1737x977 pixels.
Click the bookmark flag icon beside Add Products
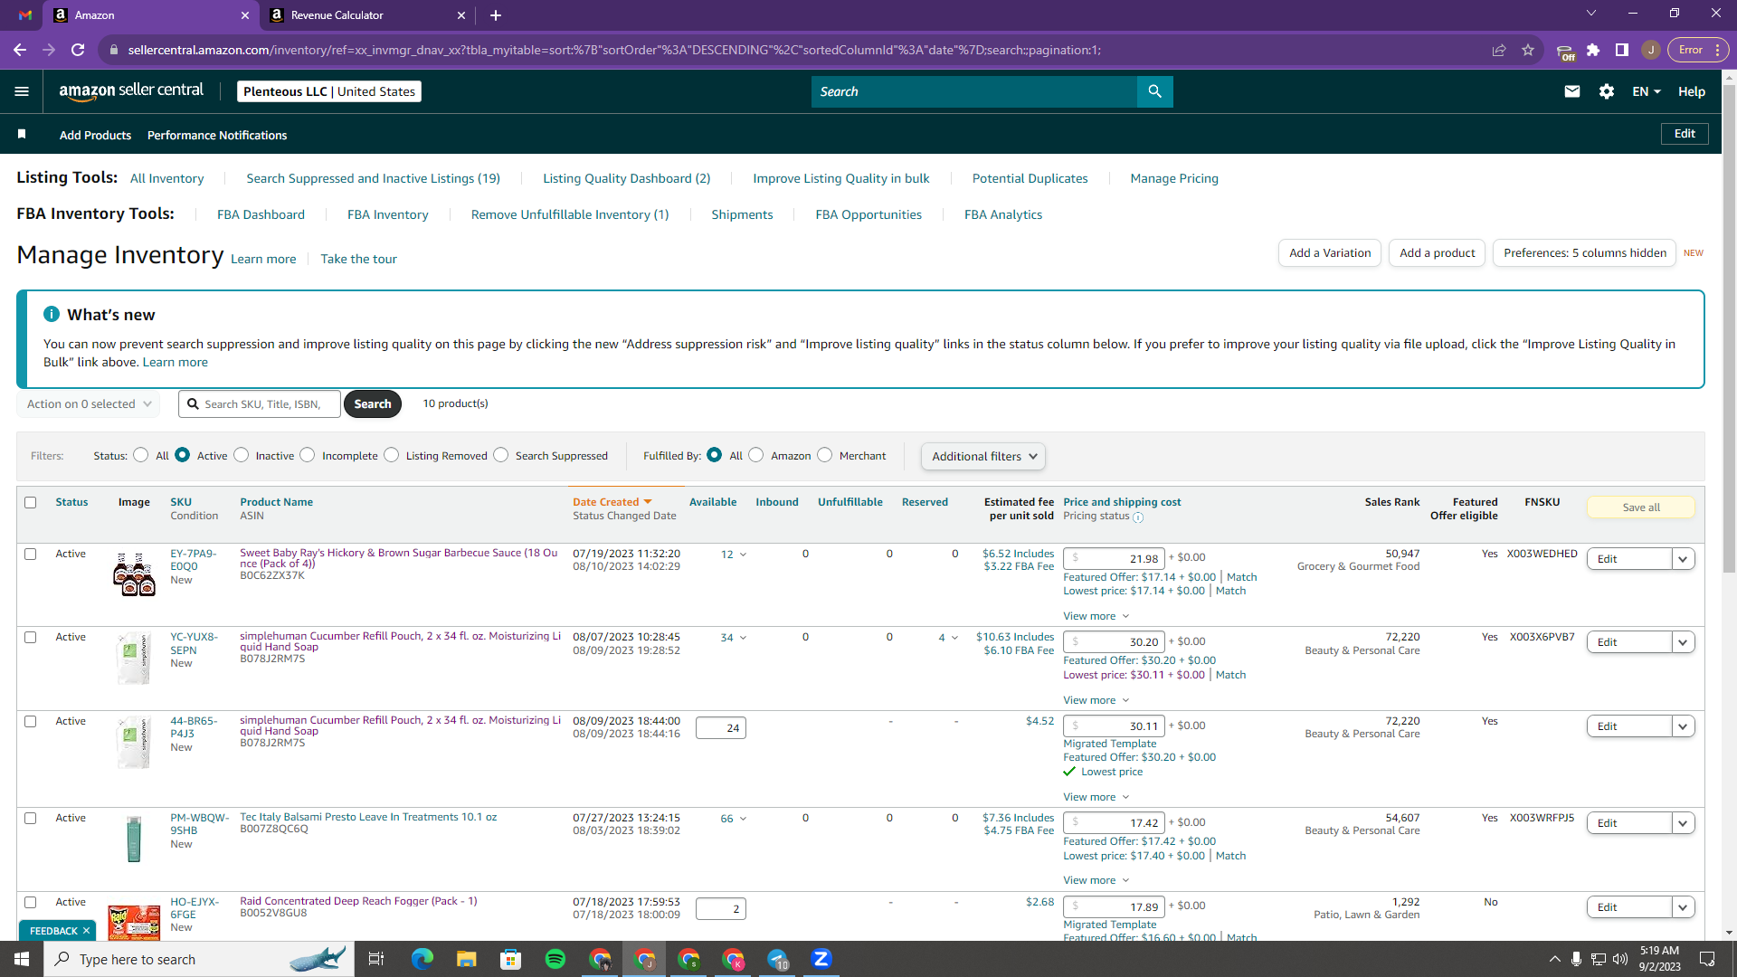pyautogui.click(x=22, y=134)
